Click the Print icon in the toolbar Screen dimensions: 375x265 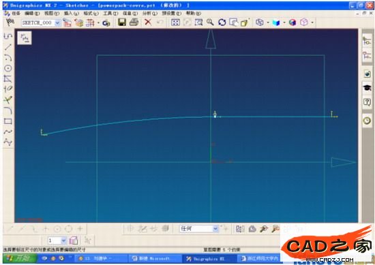click(134, 22)
